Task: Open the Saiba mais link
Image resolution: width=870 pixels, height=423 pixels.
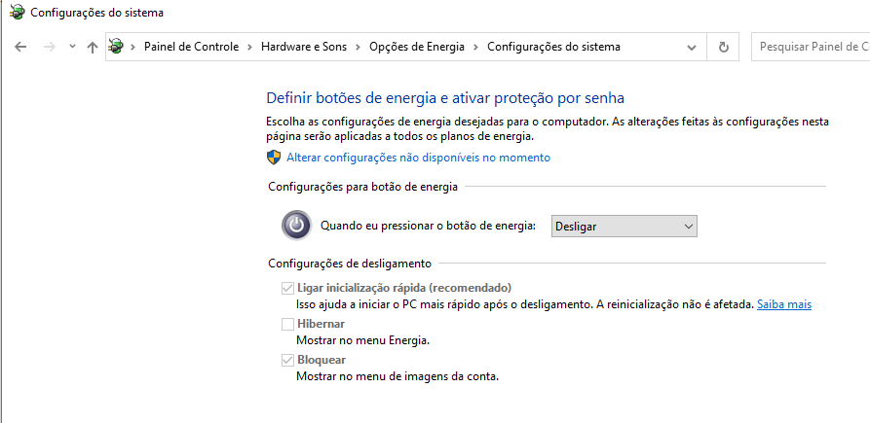Action: [784, 304]
